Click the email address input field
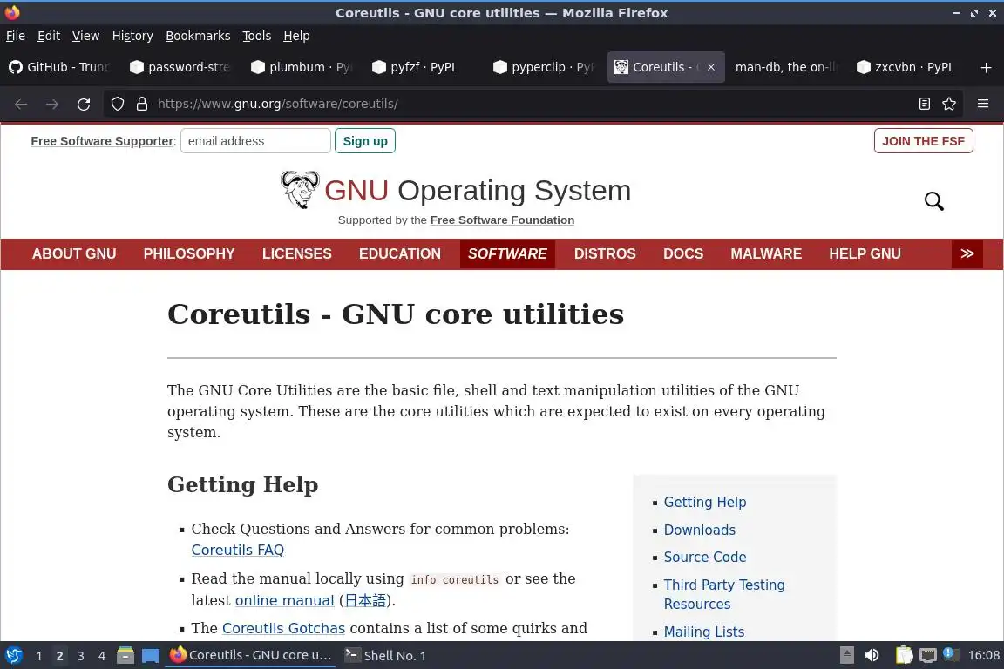Viewport: 1004px width, 669px height. tap(255, 141)
